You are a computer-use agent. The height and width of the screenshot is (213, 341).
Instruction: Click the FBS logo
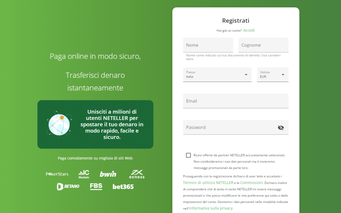pos(96,186)
